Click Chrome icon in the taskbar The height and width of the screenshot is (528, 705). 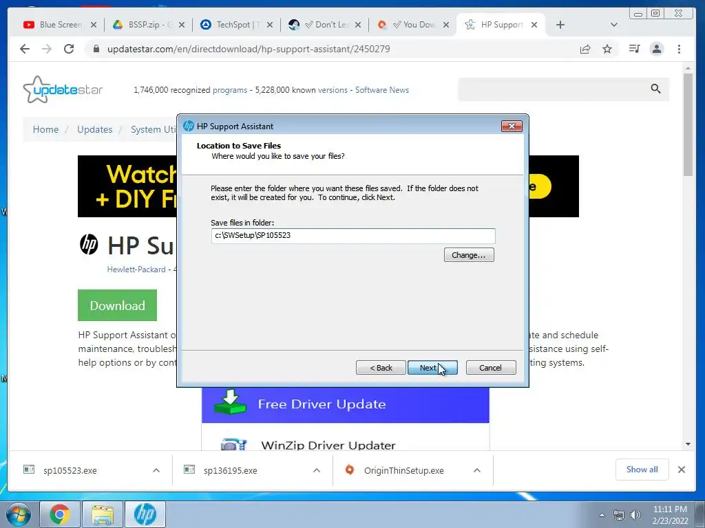pyautogui.click(x=60, y=514)
